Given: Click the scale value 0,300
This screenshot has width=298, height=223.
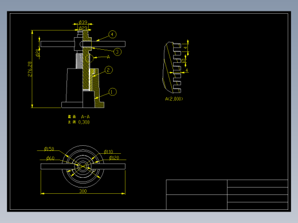Looking at the screenshot, I should click(84, 122).
